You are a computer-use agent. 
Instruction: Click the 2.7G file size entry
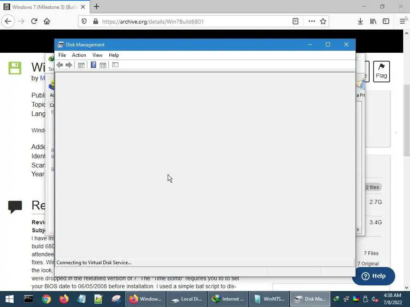[x=376, y=202]
